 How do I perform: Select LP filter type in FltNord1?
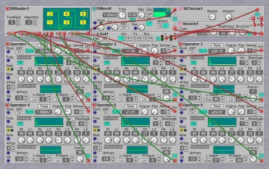149,23
